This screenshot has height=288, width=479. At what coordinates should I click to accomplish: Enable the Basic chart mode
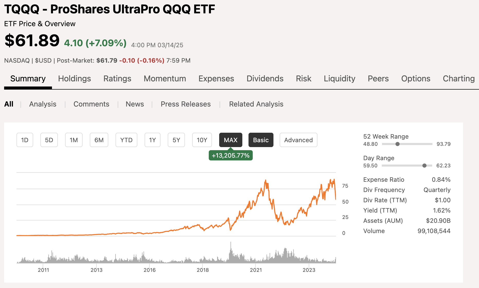[261, 140]
